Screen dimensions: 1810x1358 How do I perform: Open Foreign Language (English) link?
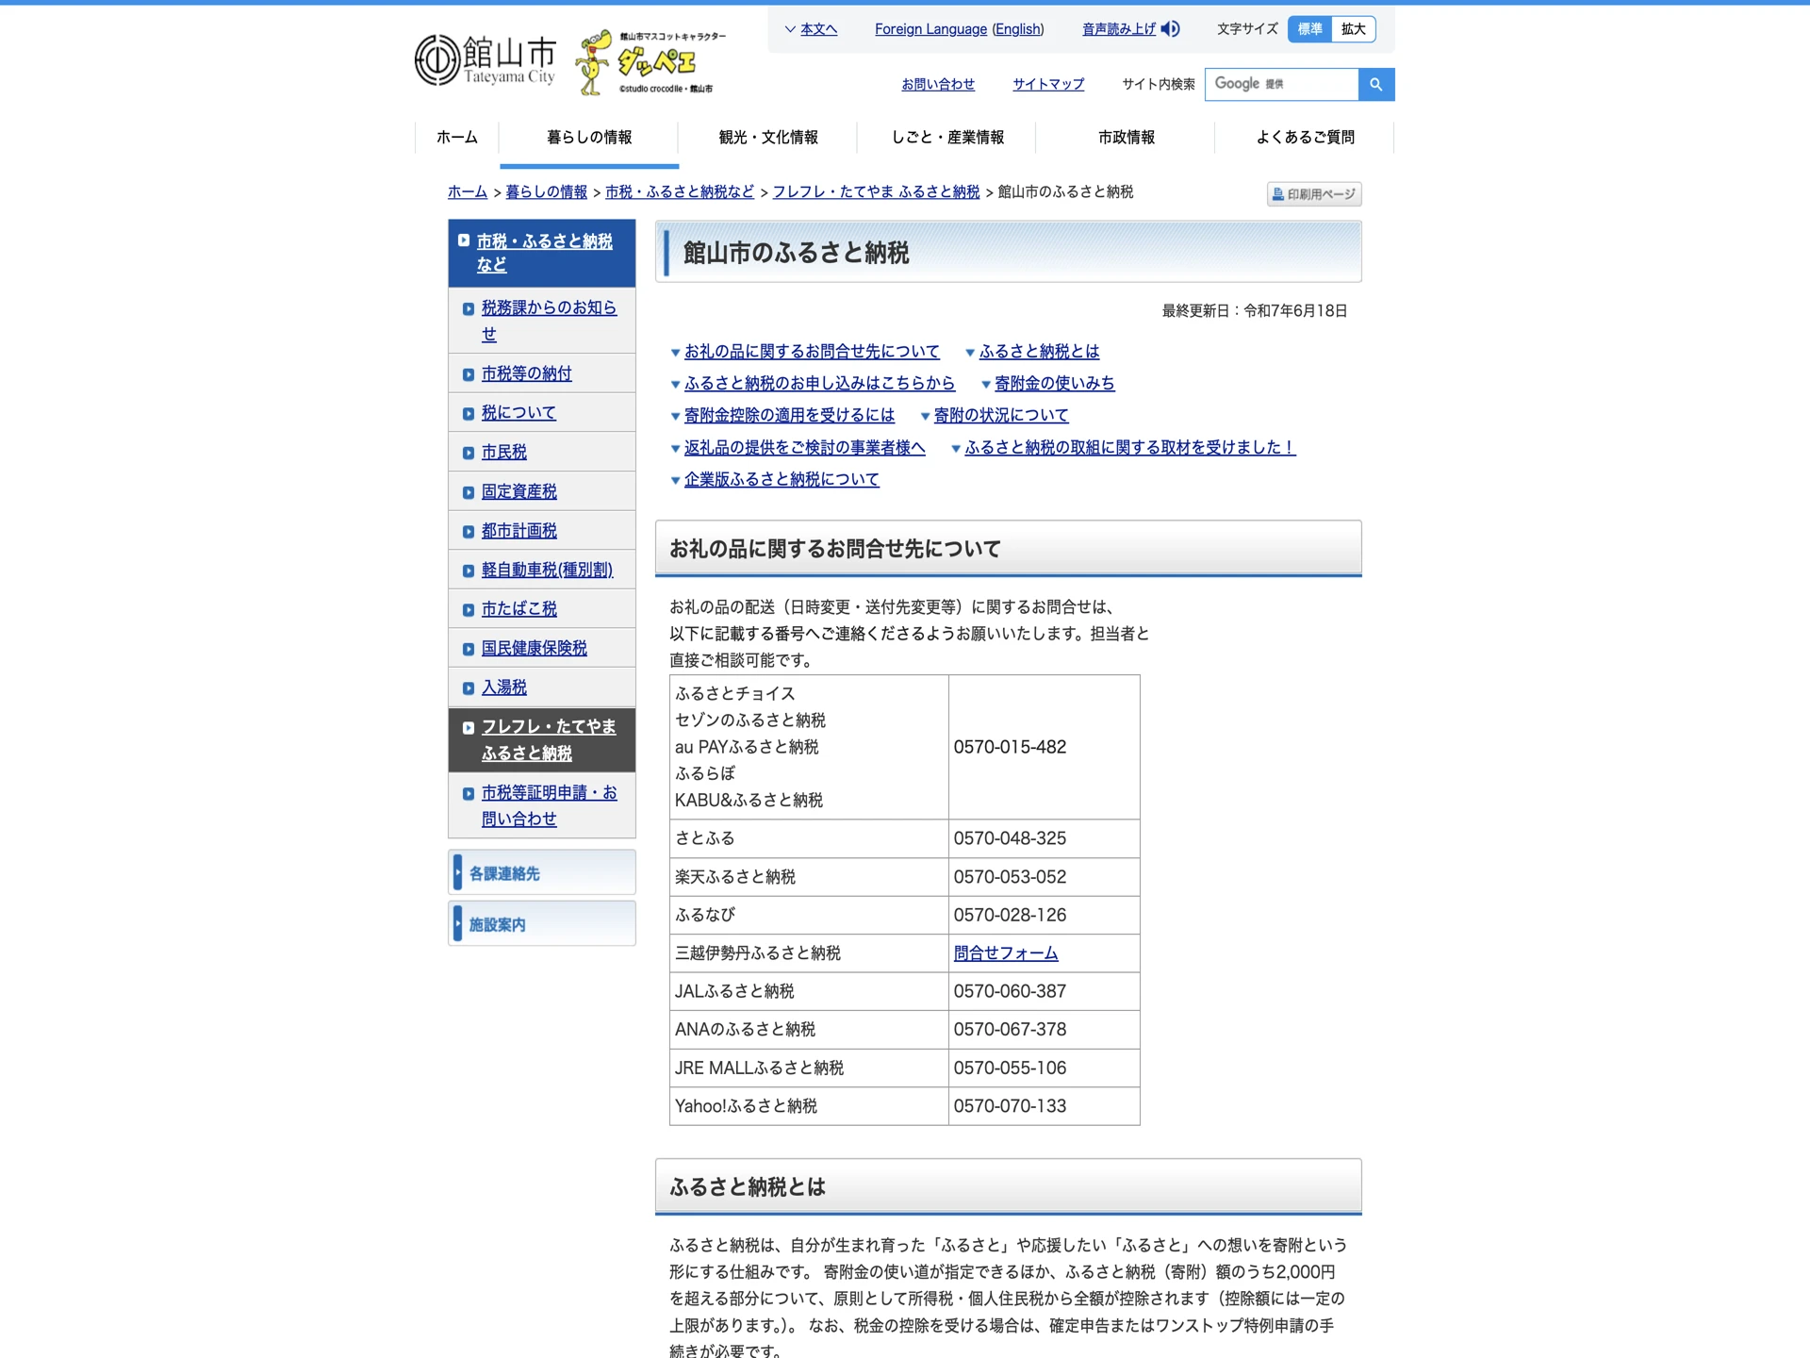(959, 29)
